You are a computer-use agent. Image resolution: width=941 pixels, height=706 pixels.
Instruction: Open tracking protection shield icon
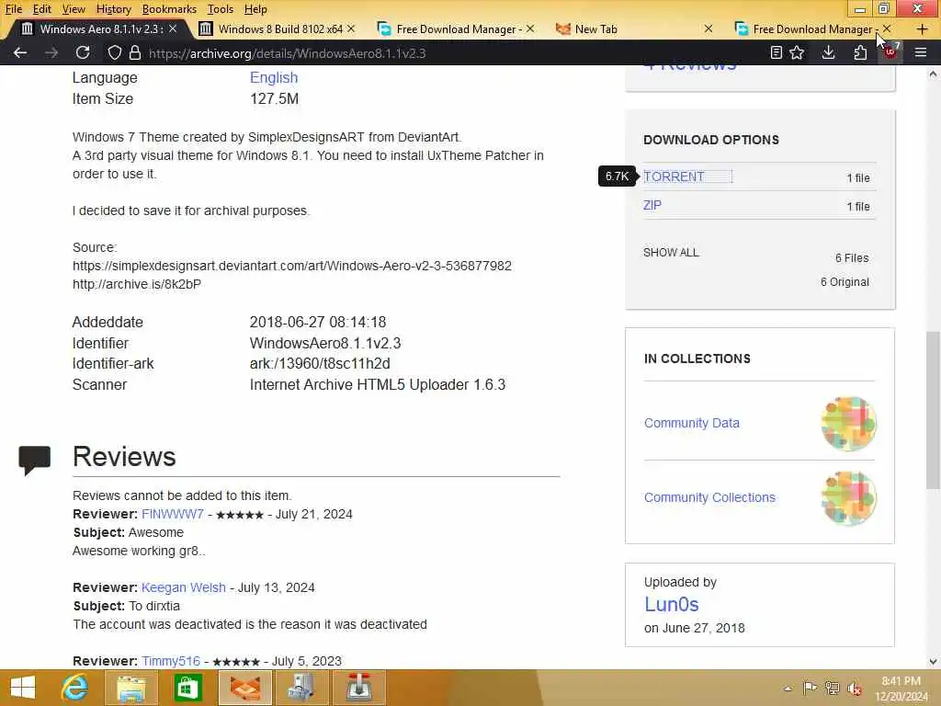tap(114, 52)
